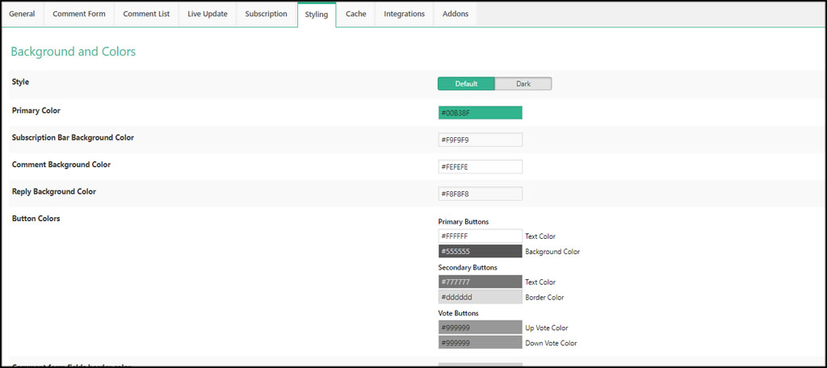
Task: Change Primary Buttons text color field
Action: pyautogui.click(x=480, y=236)
